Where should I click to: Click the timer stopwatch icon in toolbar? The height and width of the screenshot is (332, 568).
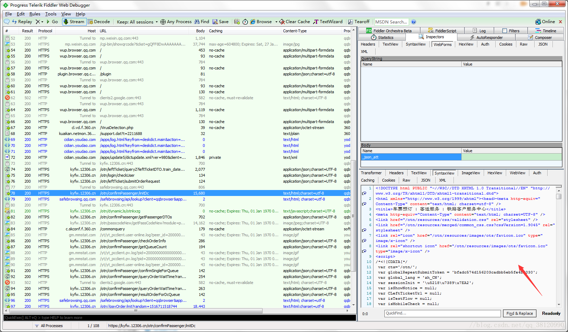245,22
